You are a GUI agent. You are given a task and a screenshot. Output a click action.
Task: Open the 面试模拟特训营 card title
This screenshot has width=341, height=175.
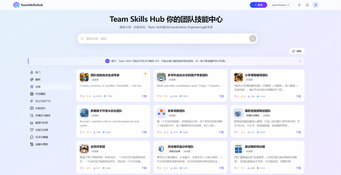pyautogui.click(x=255, y=147)
